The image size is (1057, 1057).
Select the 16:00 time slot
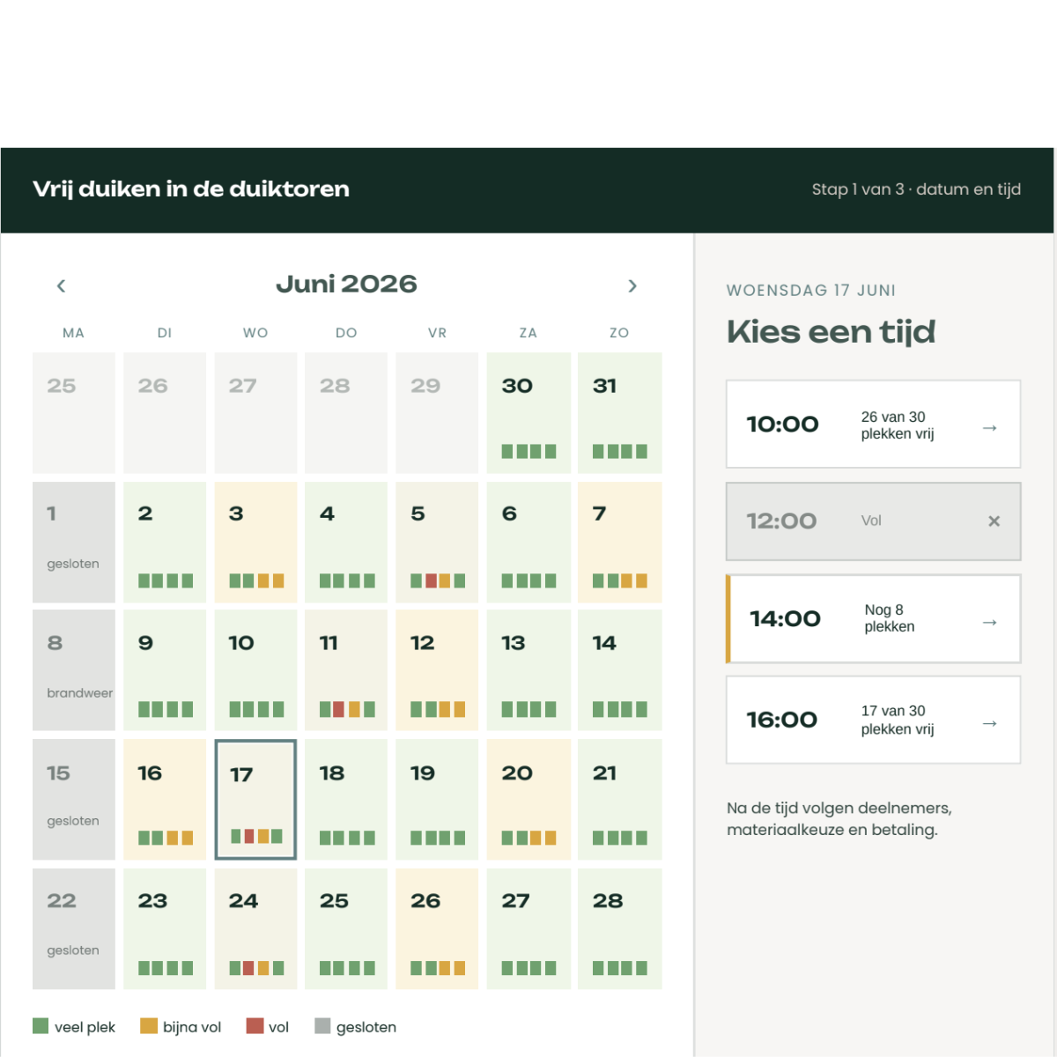point(873,720)
